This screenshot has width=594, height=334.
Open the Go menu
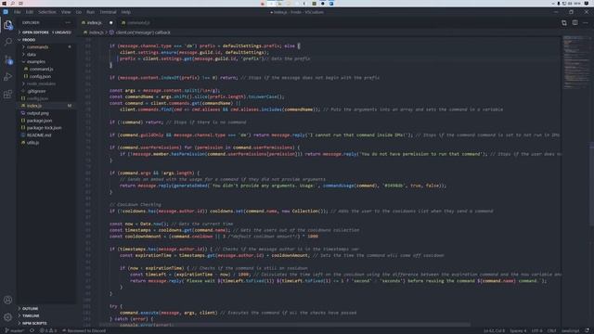tap(78, 12)
